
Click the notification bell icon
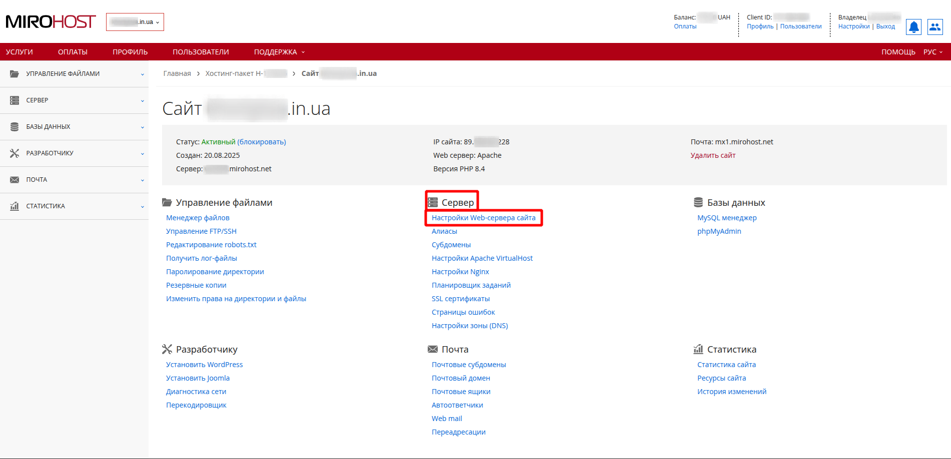(x=913, y=27)
